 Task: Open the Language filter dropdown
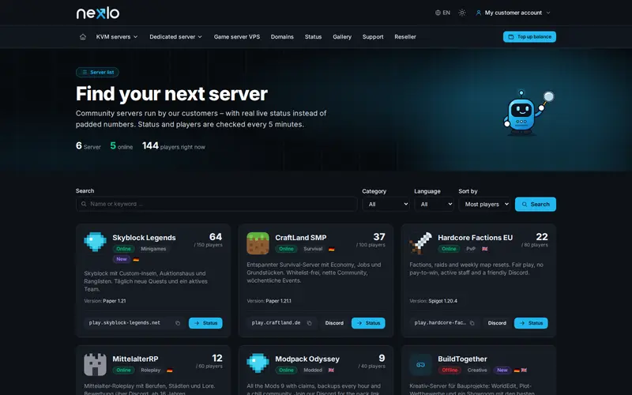click(434, 204)
